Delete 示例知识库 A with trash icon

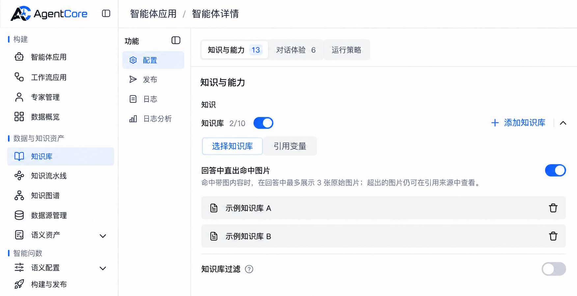pyautogui.click(x=553, y=208)
